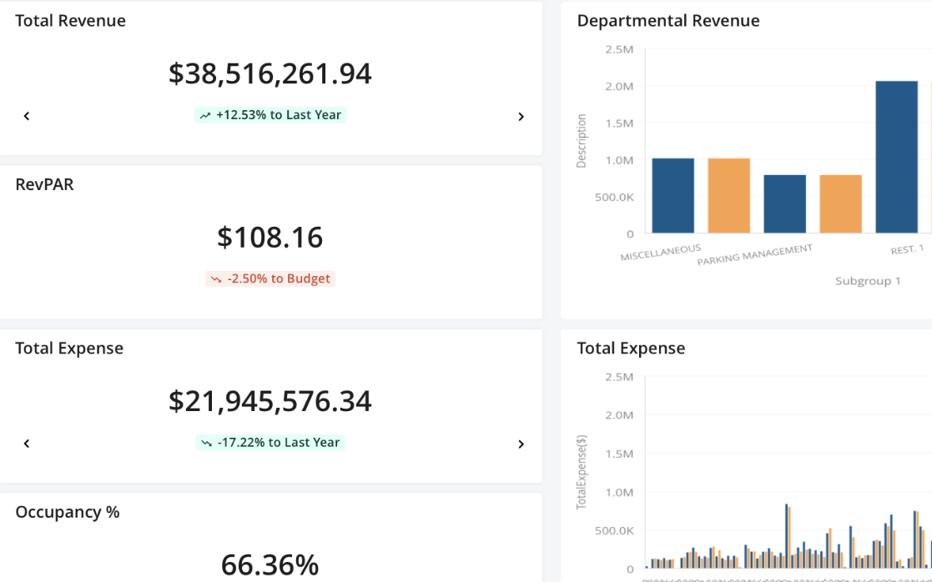Click the blue MISCELLANEOUS bar
932x582 pixels.
tap(673, 196)
